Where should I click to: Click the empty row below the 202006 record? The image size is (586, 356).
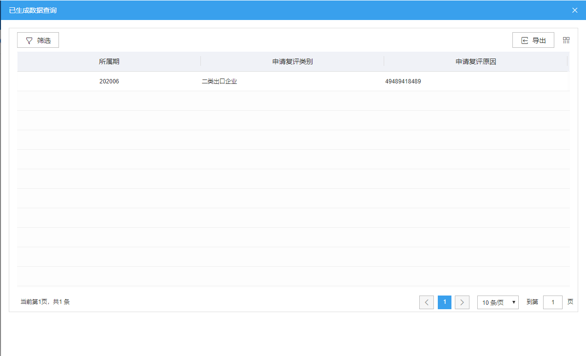[x=293, y=101]
